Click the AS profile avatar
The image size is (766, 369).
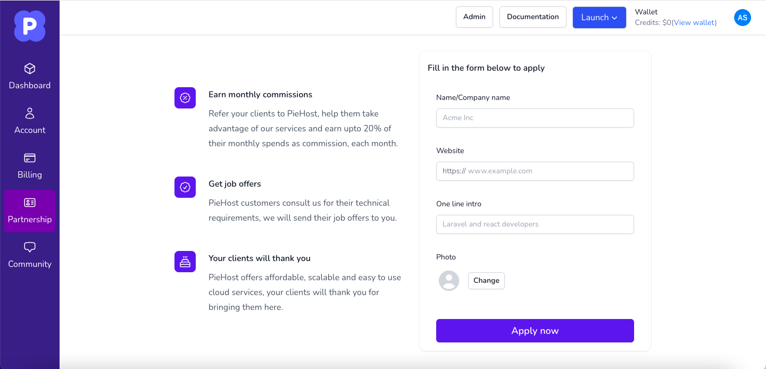coord(743,18)
